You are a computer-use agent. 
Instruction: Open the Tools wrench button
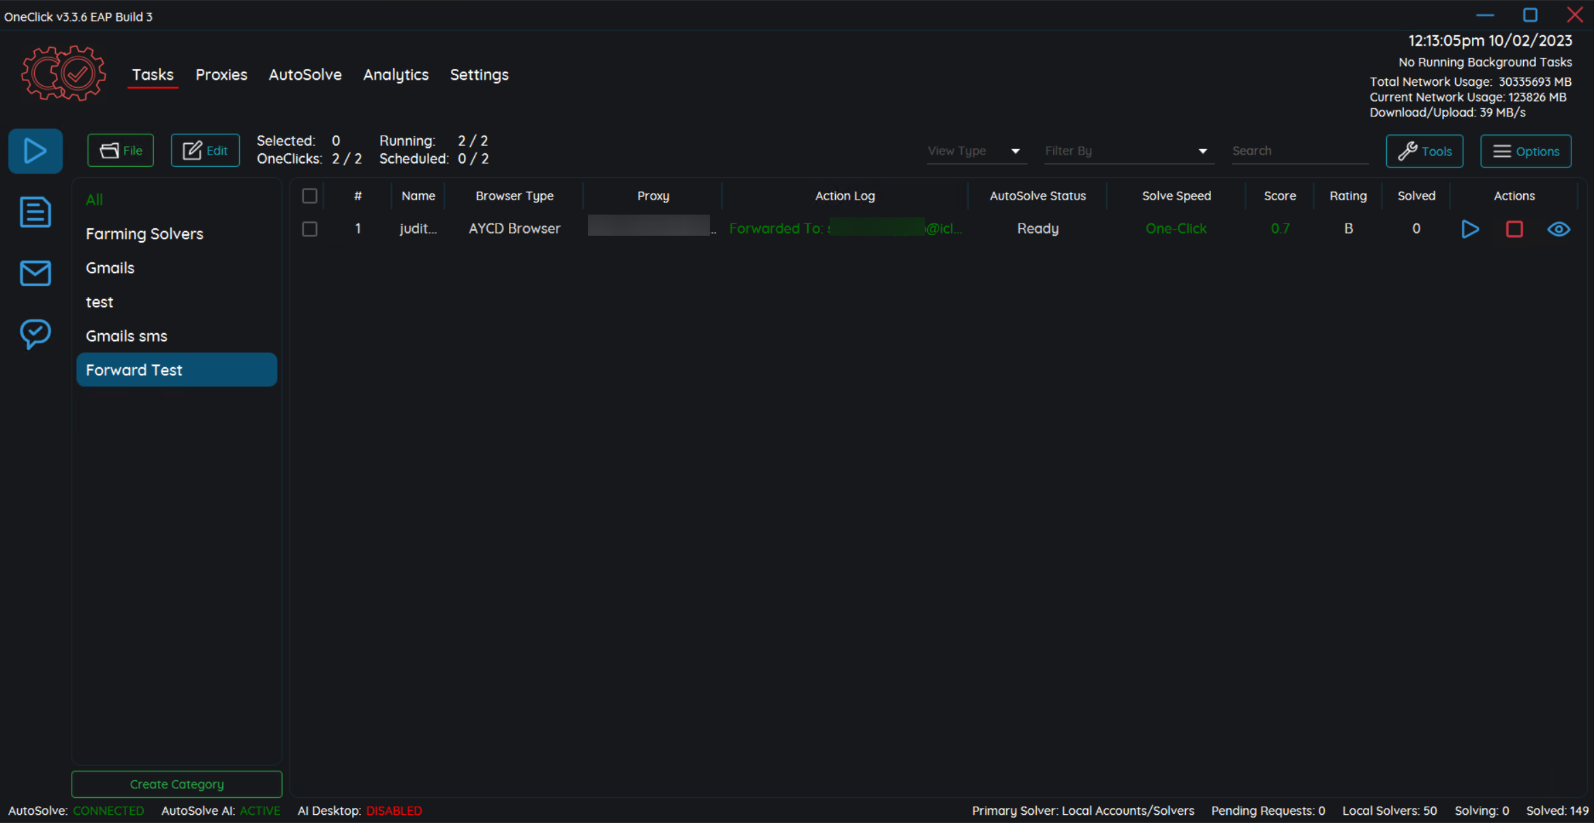1424,151
